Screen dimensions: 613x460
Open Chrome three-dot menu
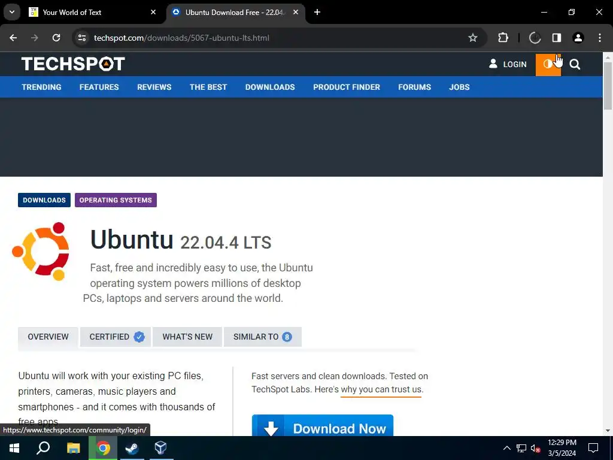600,38
